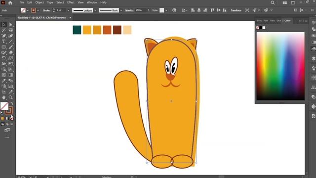Image resolution: width=316 pixels, height=178 pixels.
Task: Swap fill and stroke arrow
Action: [12, 103]
